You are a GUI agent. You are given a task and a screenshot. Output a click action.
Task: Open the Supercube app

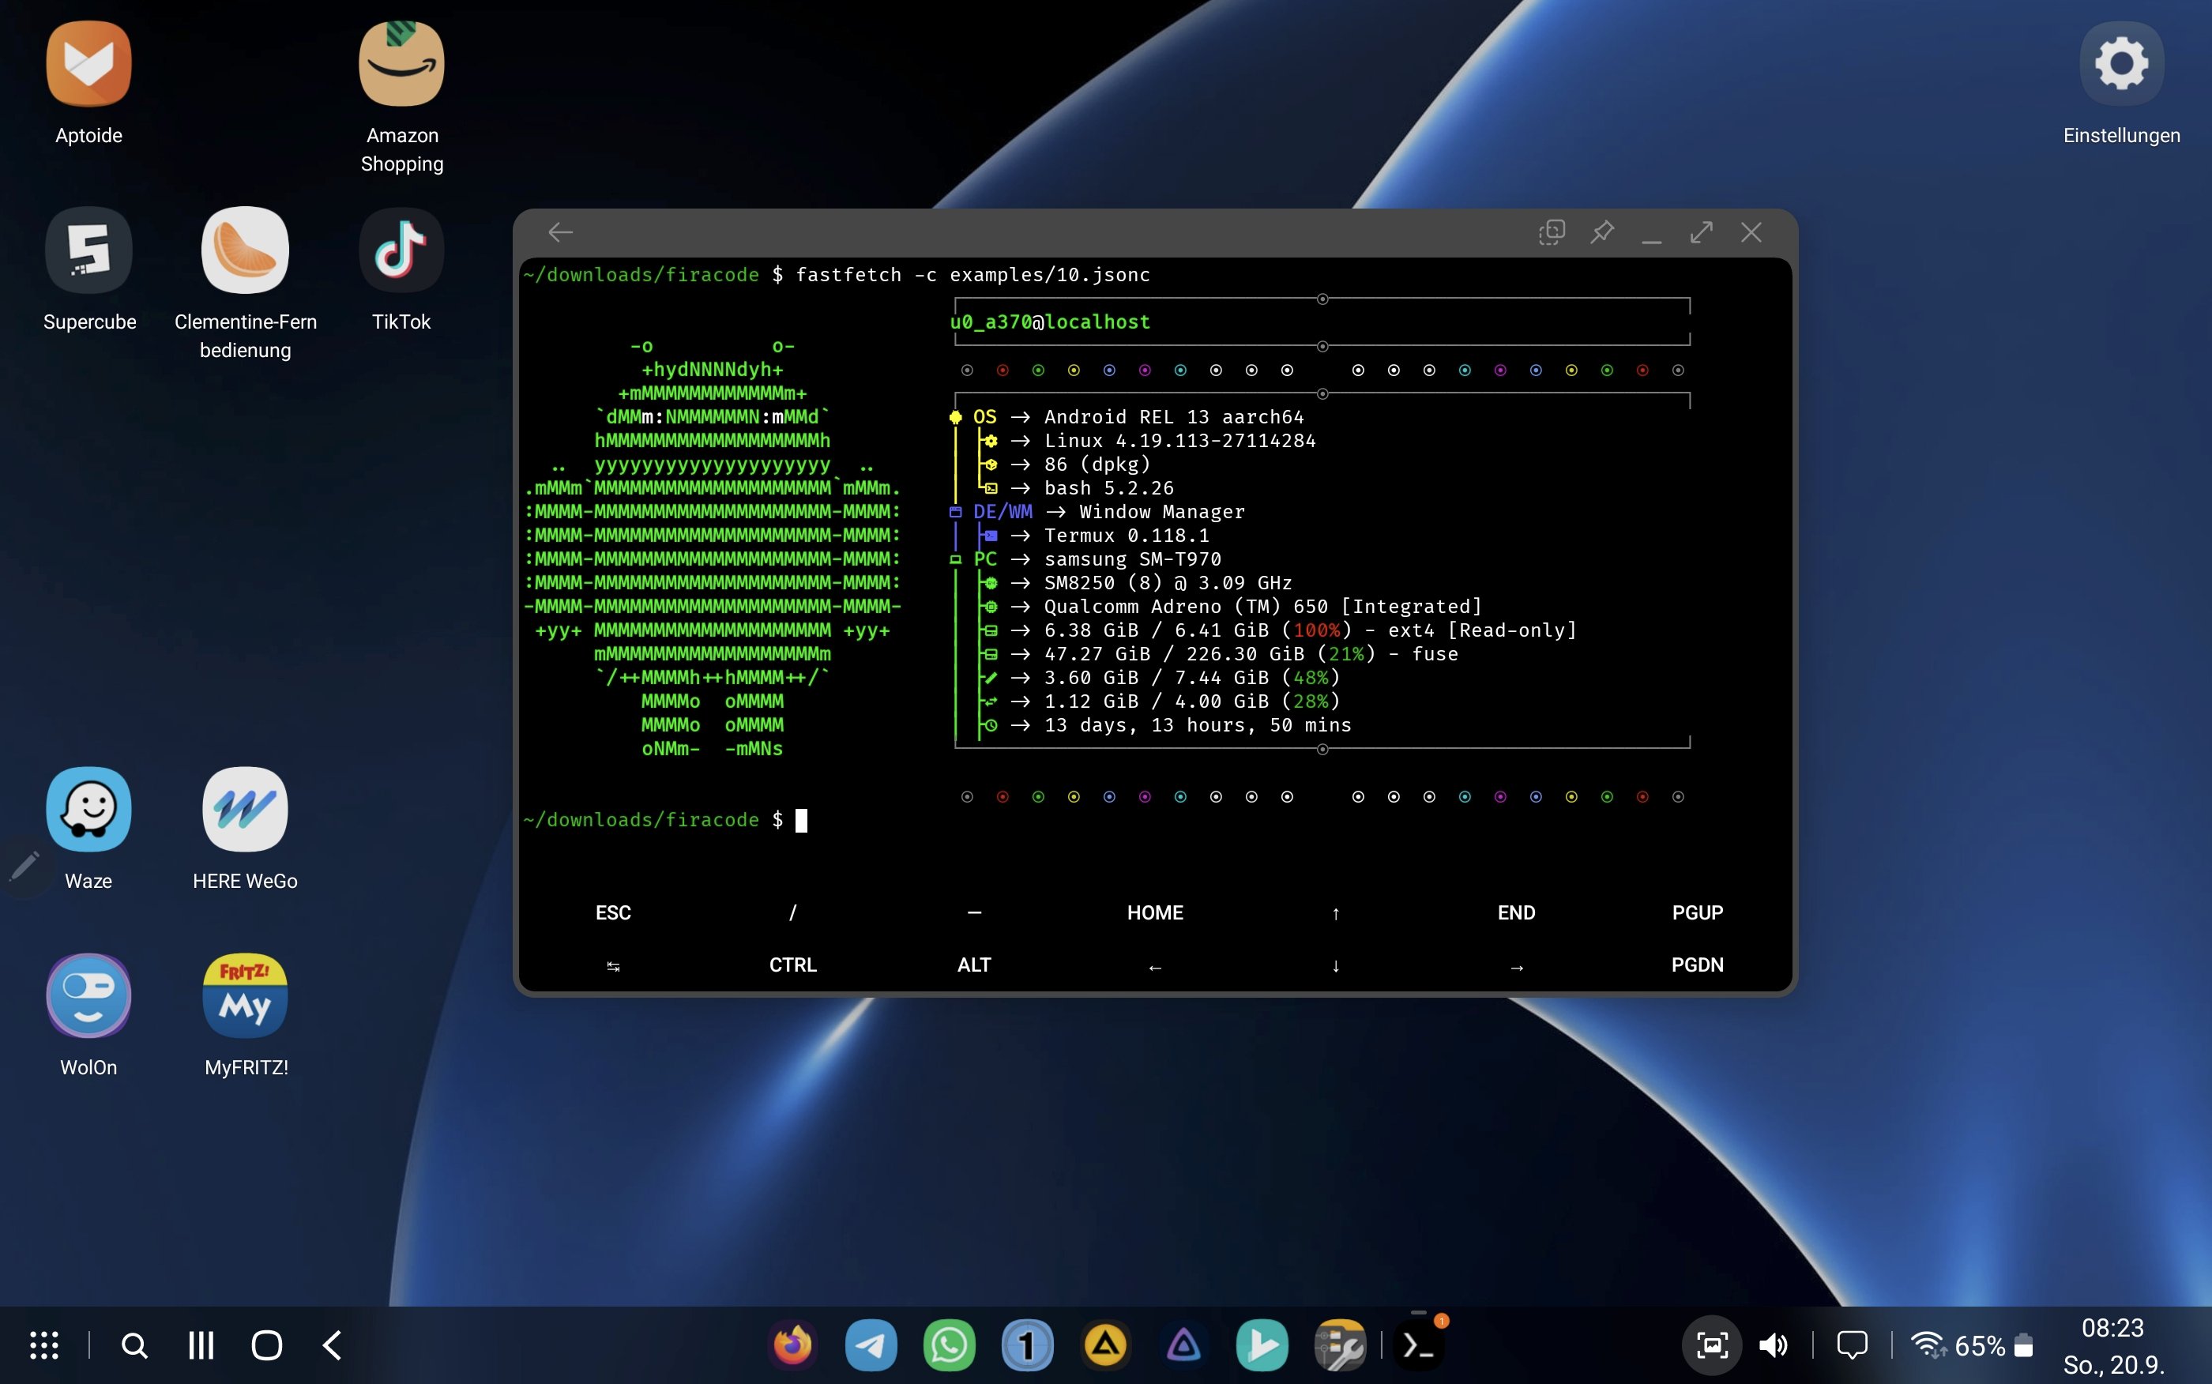pyautogui.click(x=88, y=250)
